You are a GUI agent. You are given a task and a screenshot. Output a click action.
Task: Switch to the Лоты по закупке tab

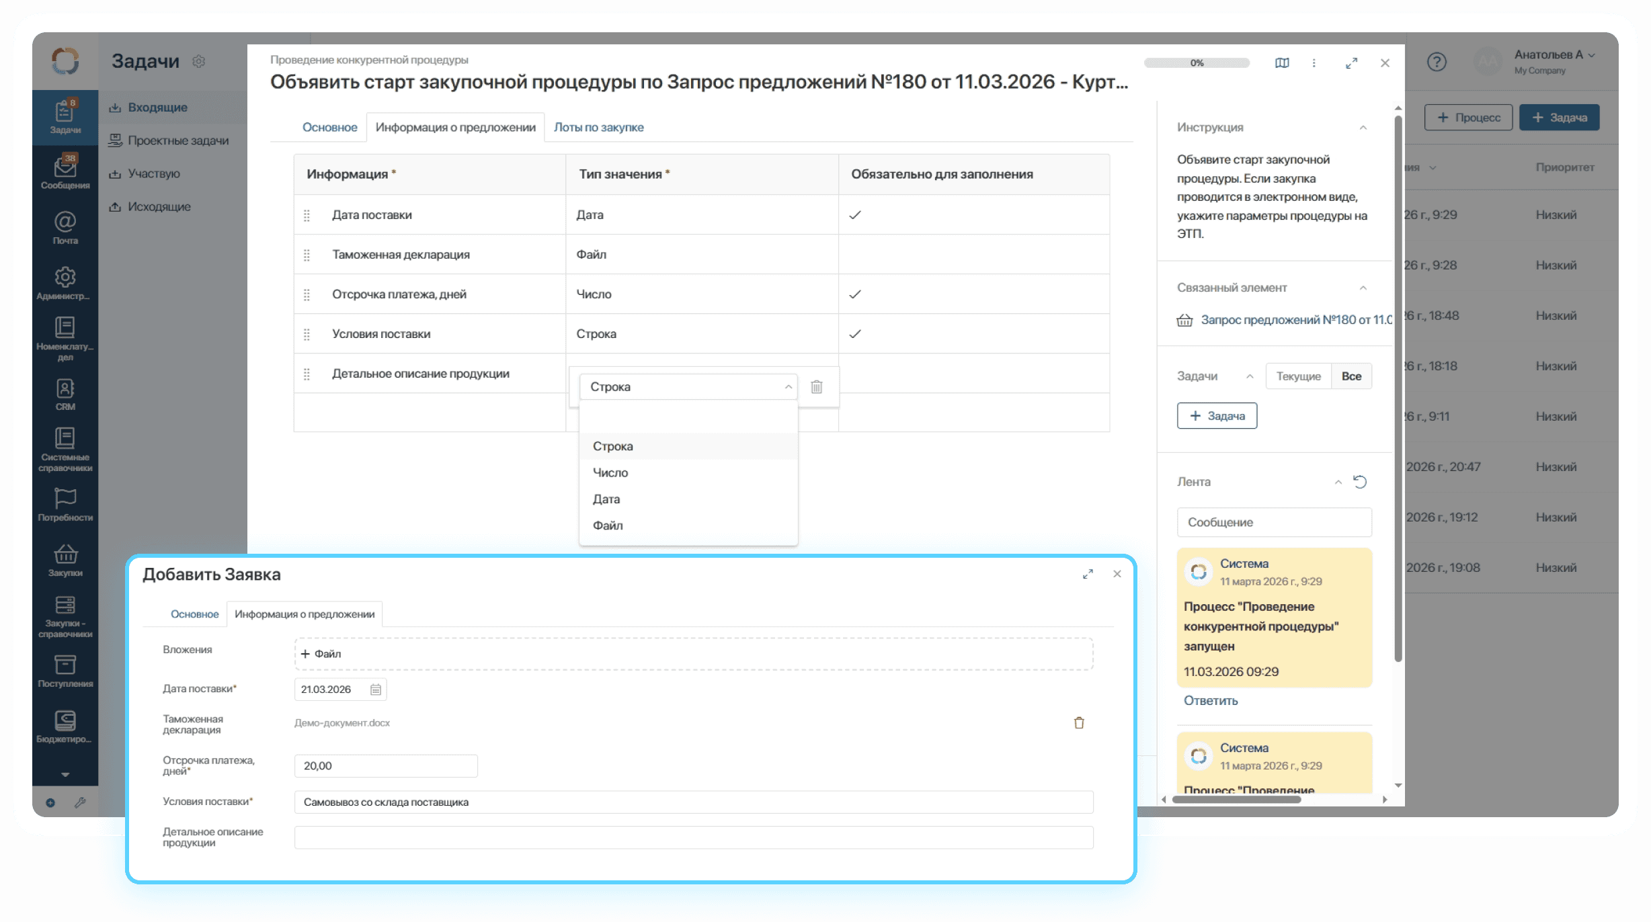[598, 126]
